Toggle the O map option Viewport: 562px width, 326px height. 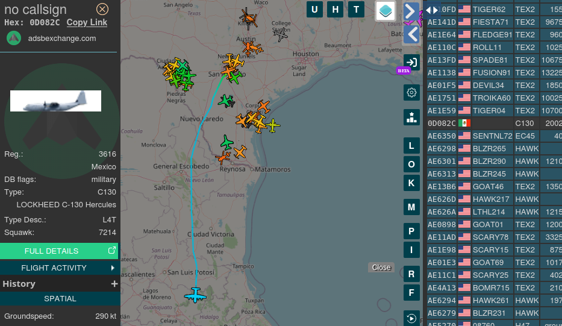click(411, 165)
